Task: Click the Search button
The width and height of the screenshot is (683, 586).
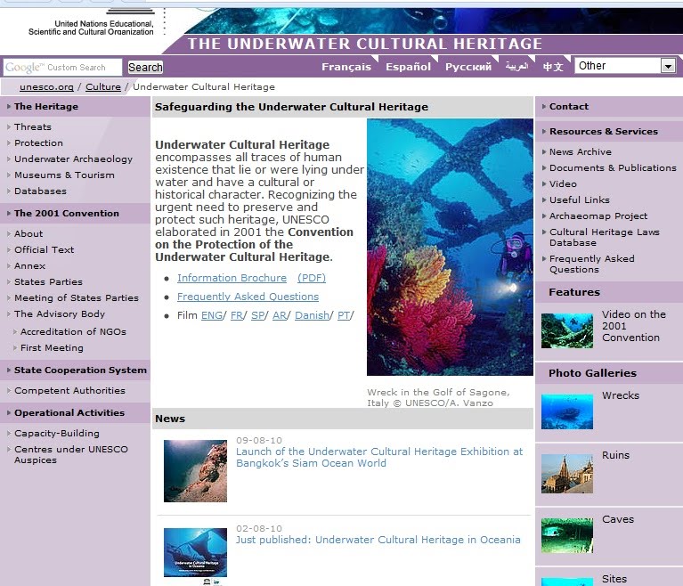Action: [x=145, y=67]
